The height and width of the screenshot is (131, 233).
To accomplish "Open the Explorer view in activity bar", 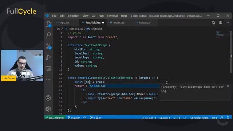I will point(48,24).
